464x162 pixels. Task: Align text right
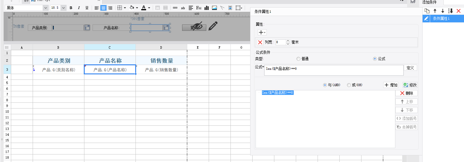pos(110,8)
